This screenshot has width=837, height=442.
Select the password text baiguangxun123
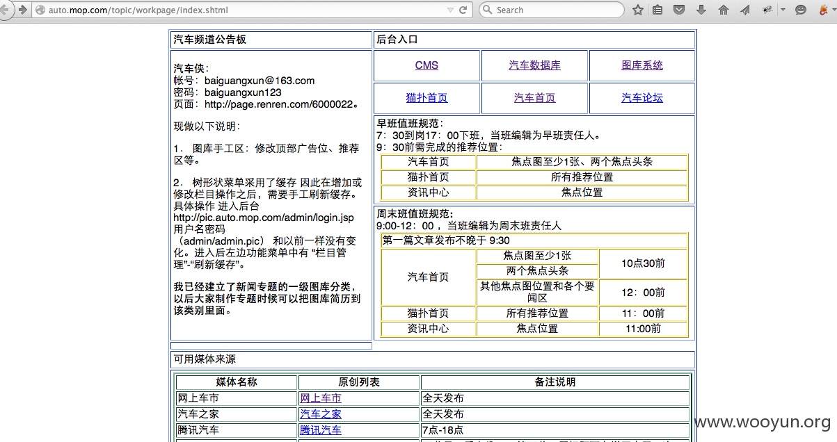tap(243, 92)
